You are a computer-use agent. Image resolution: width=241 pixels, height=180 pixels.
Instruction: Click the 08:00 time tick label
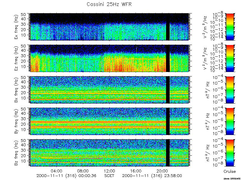[x=83, y=171]
